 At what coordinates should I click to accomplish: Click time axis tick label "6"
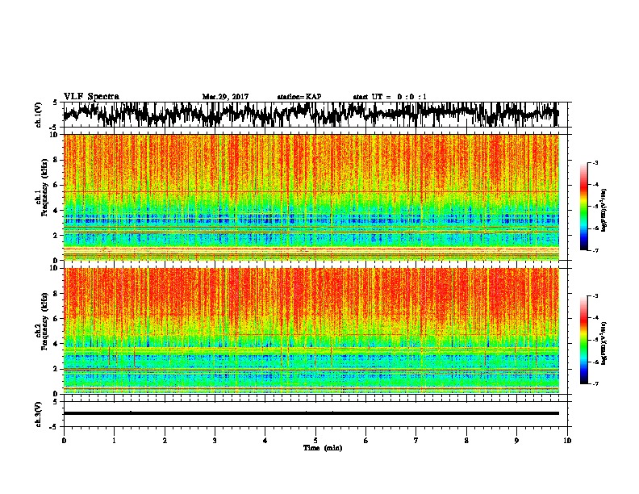click(366, 441)
